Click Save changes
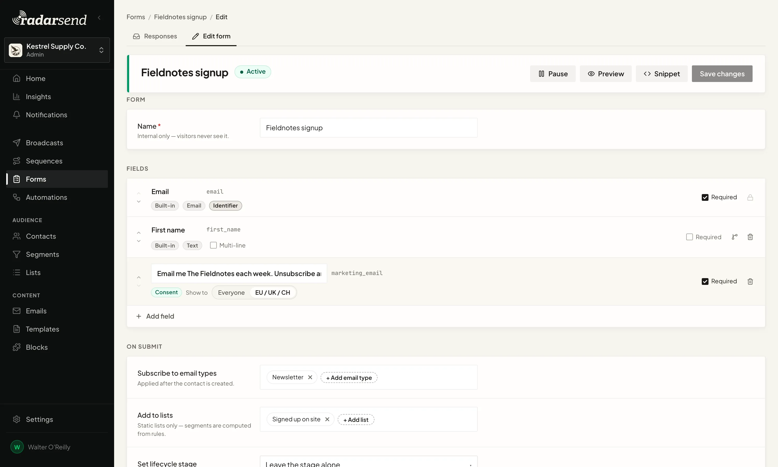Screen dimensions: 778x467 tap(722, 74)
